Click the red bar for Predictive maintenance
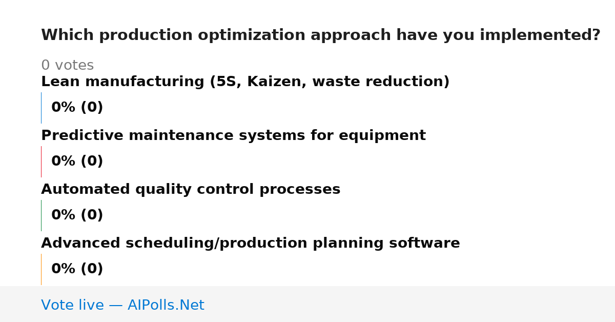 [41, 162]
